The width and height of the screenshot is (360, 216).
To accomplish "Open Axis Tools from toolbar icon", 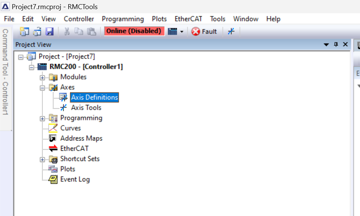I will [x=231, y=31].
